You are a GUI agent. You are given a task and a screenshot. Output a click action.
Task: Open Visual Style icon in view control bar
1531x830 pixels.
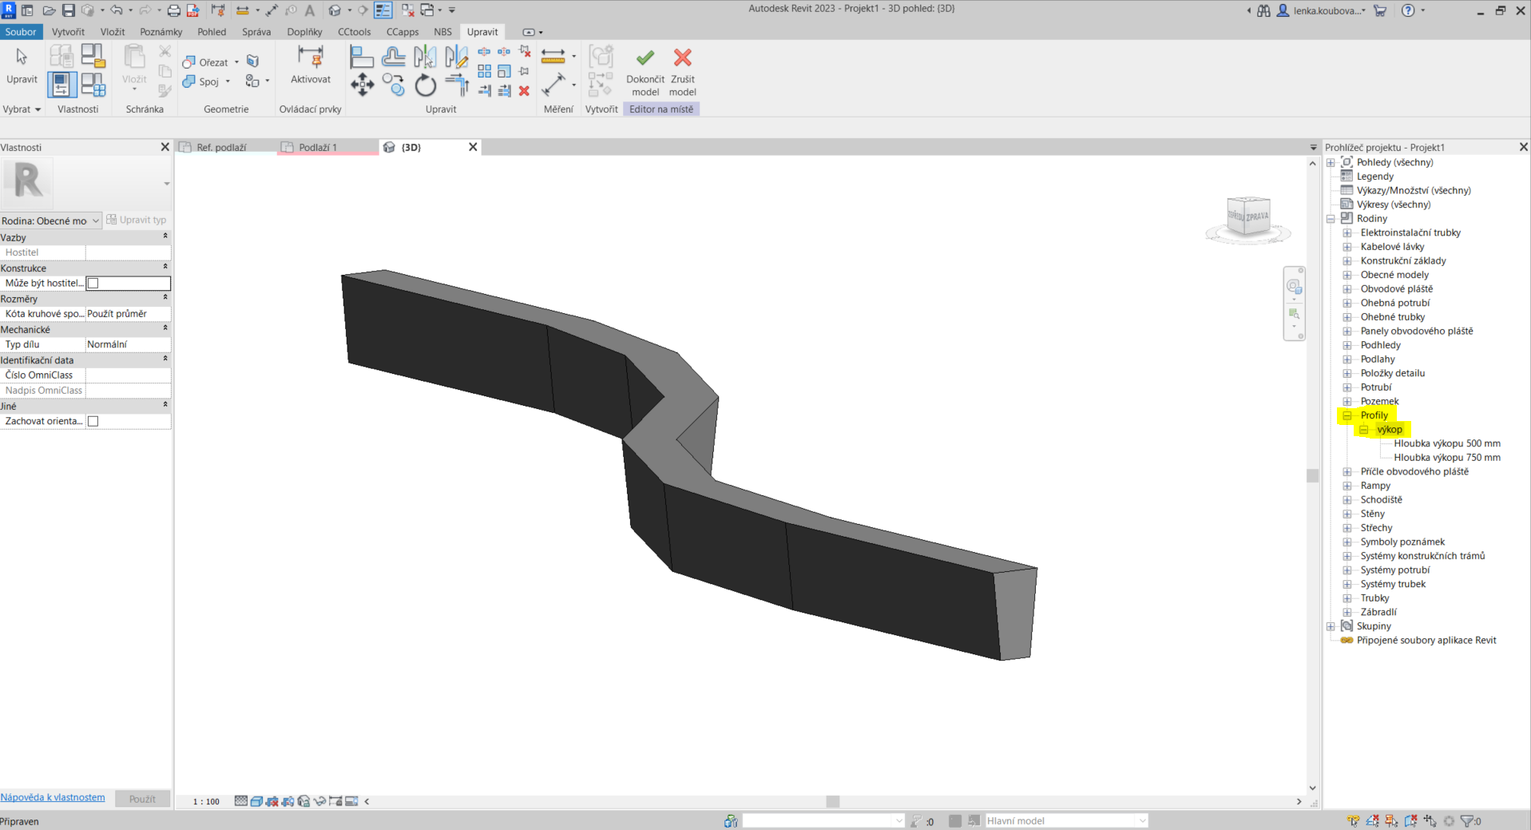tap(256, 801)
